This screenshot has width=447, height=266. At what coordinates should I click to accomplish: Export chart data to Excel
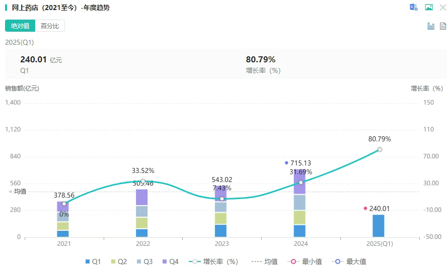click(414, 7)
